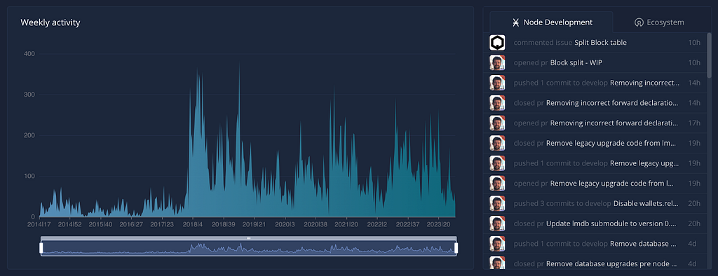The image size is (718, 276).
Task: Click the Weekly activity chart title
Action: [50, 22]
